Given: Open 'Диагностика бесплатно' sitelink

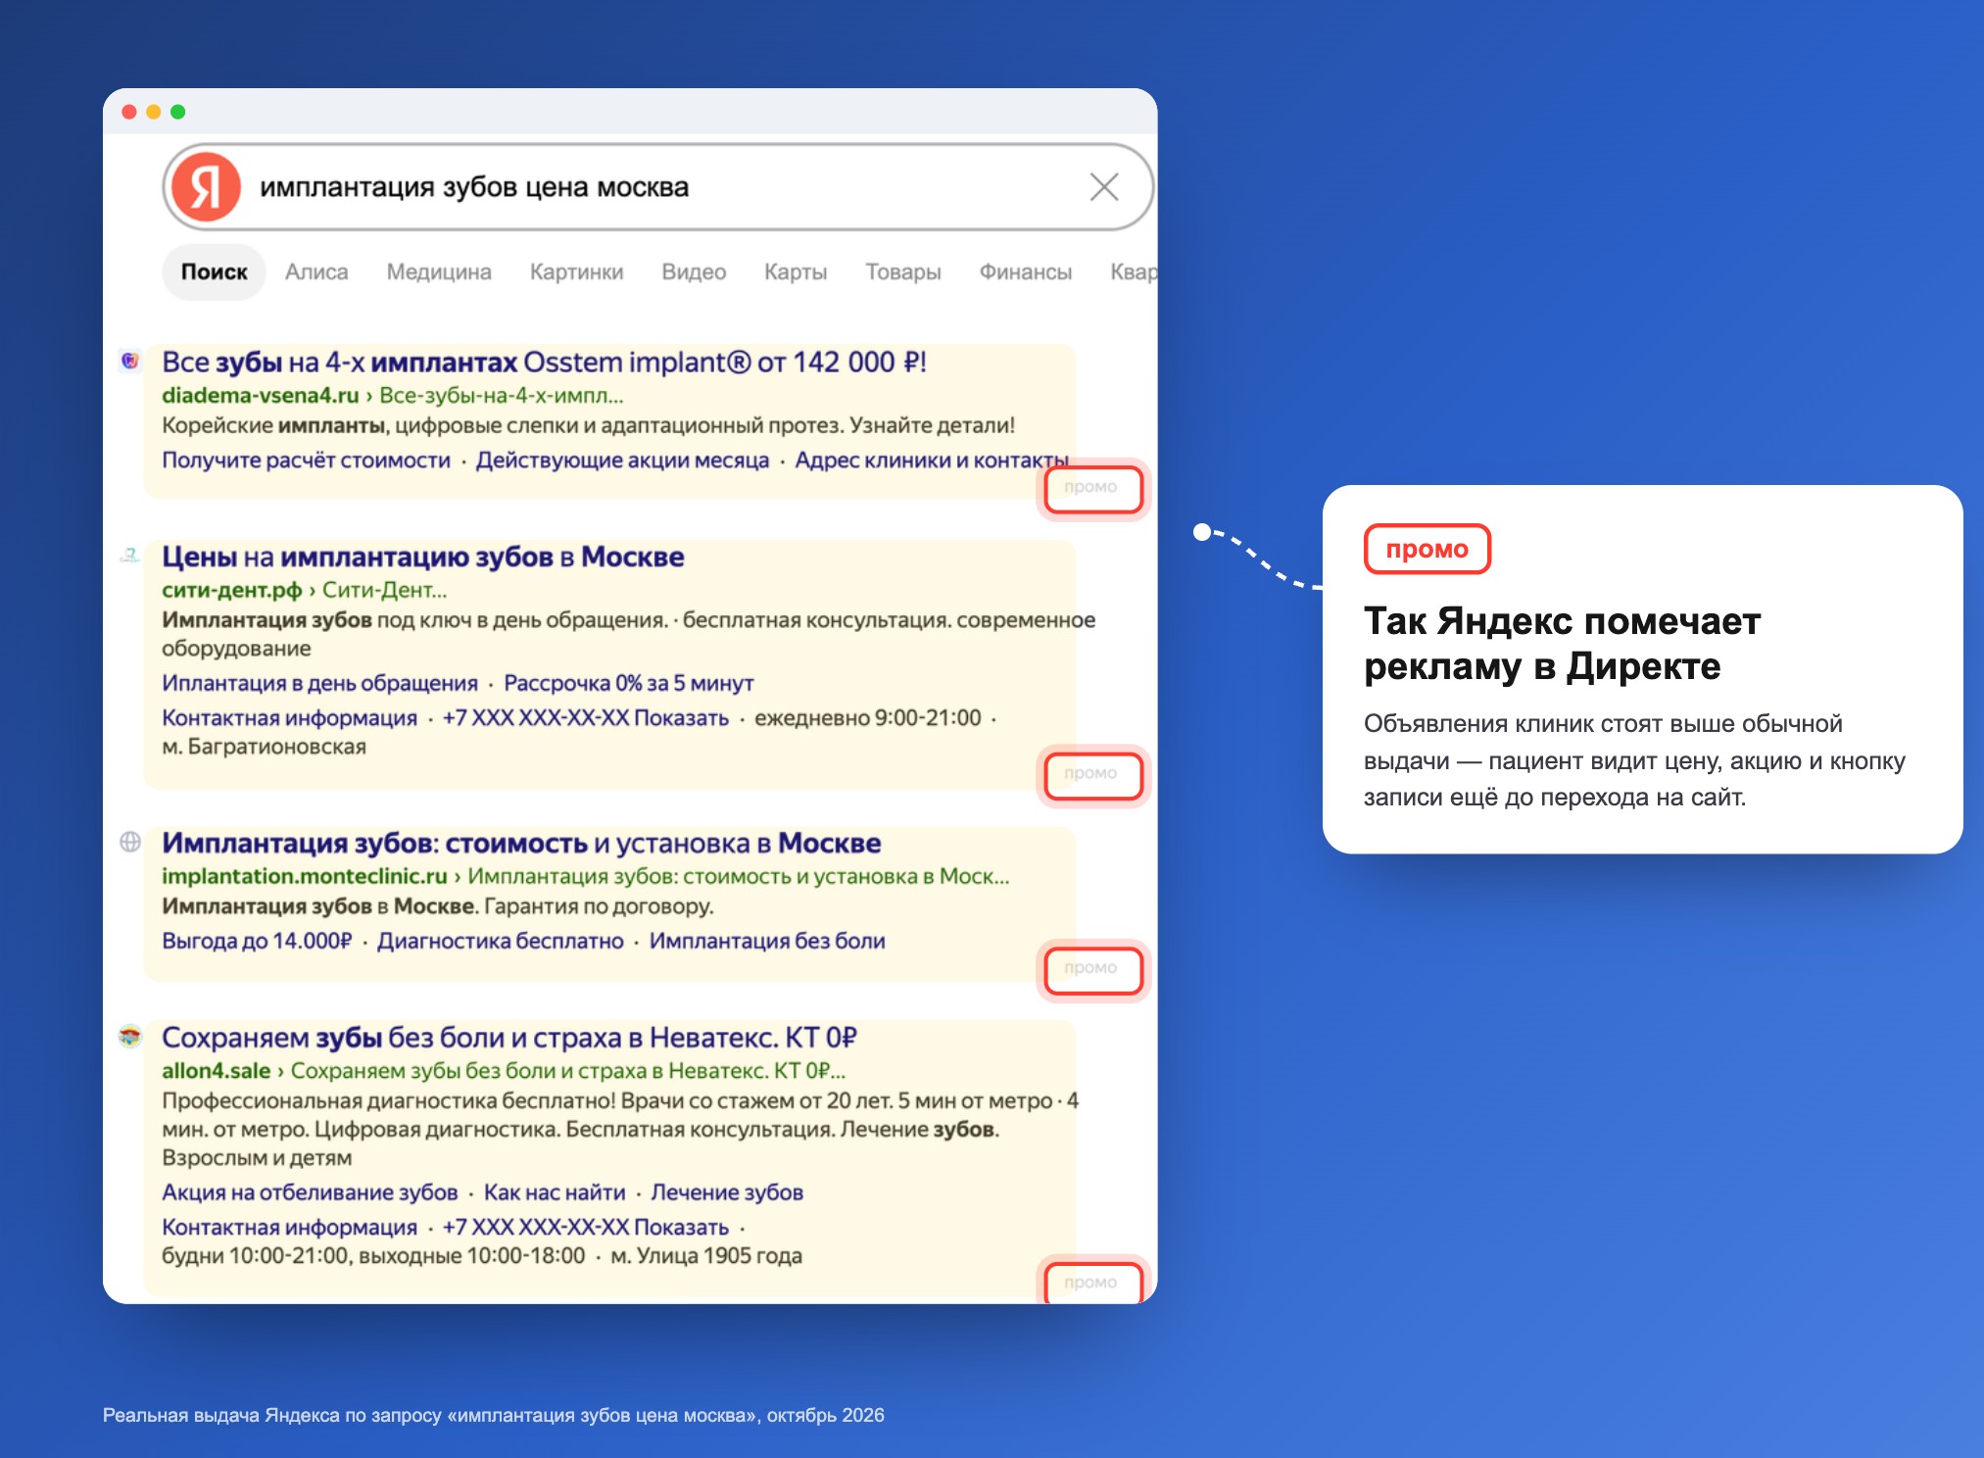Looking at the screenshot, I should (501, 941).
